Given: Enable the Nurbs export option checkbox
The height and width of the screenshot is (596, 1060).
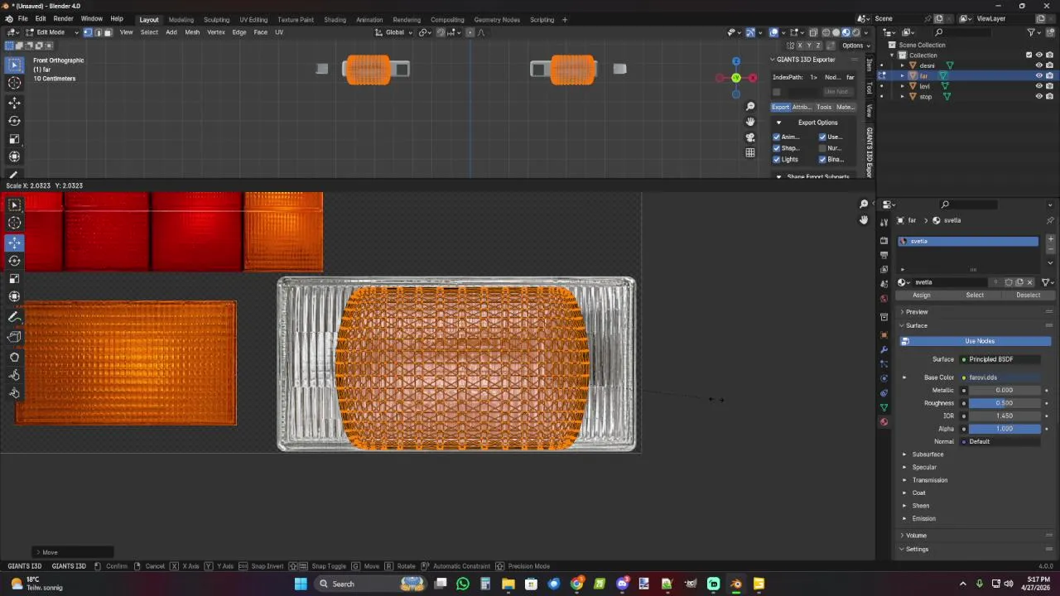Looking at the screenshot, I should 822,148.
